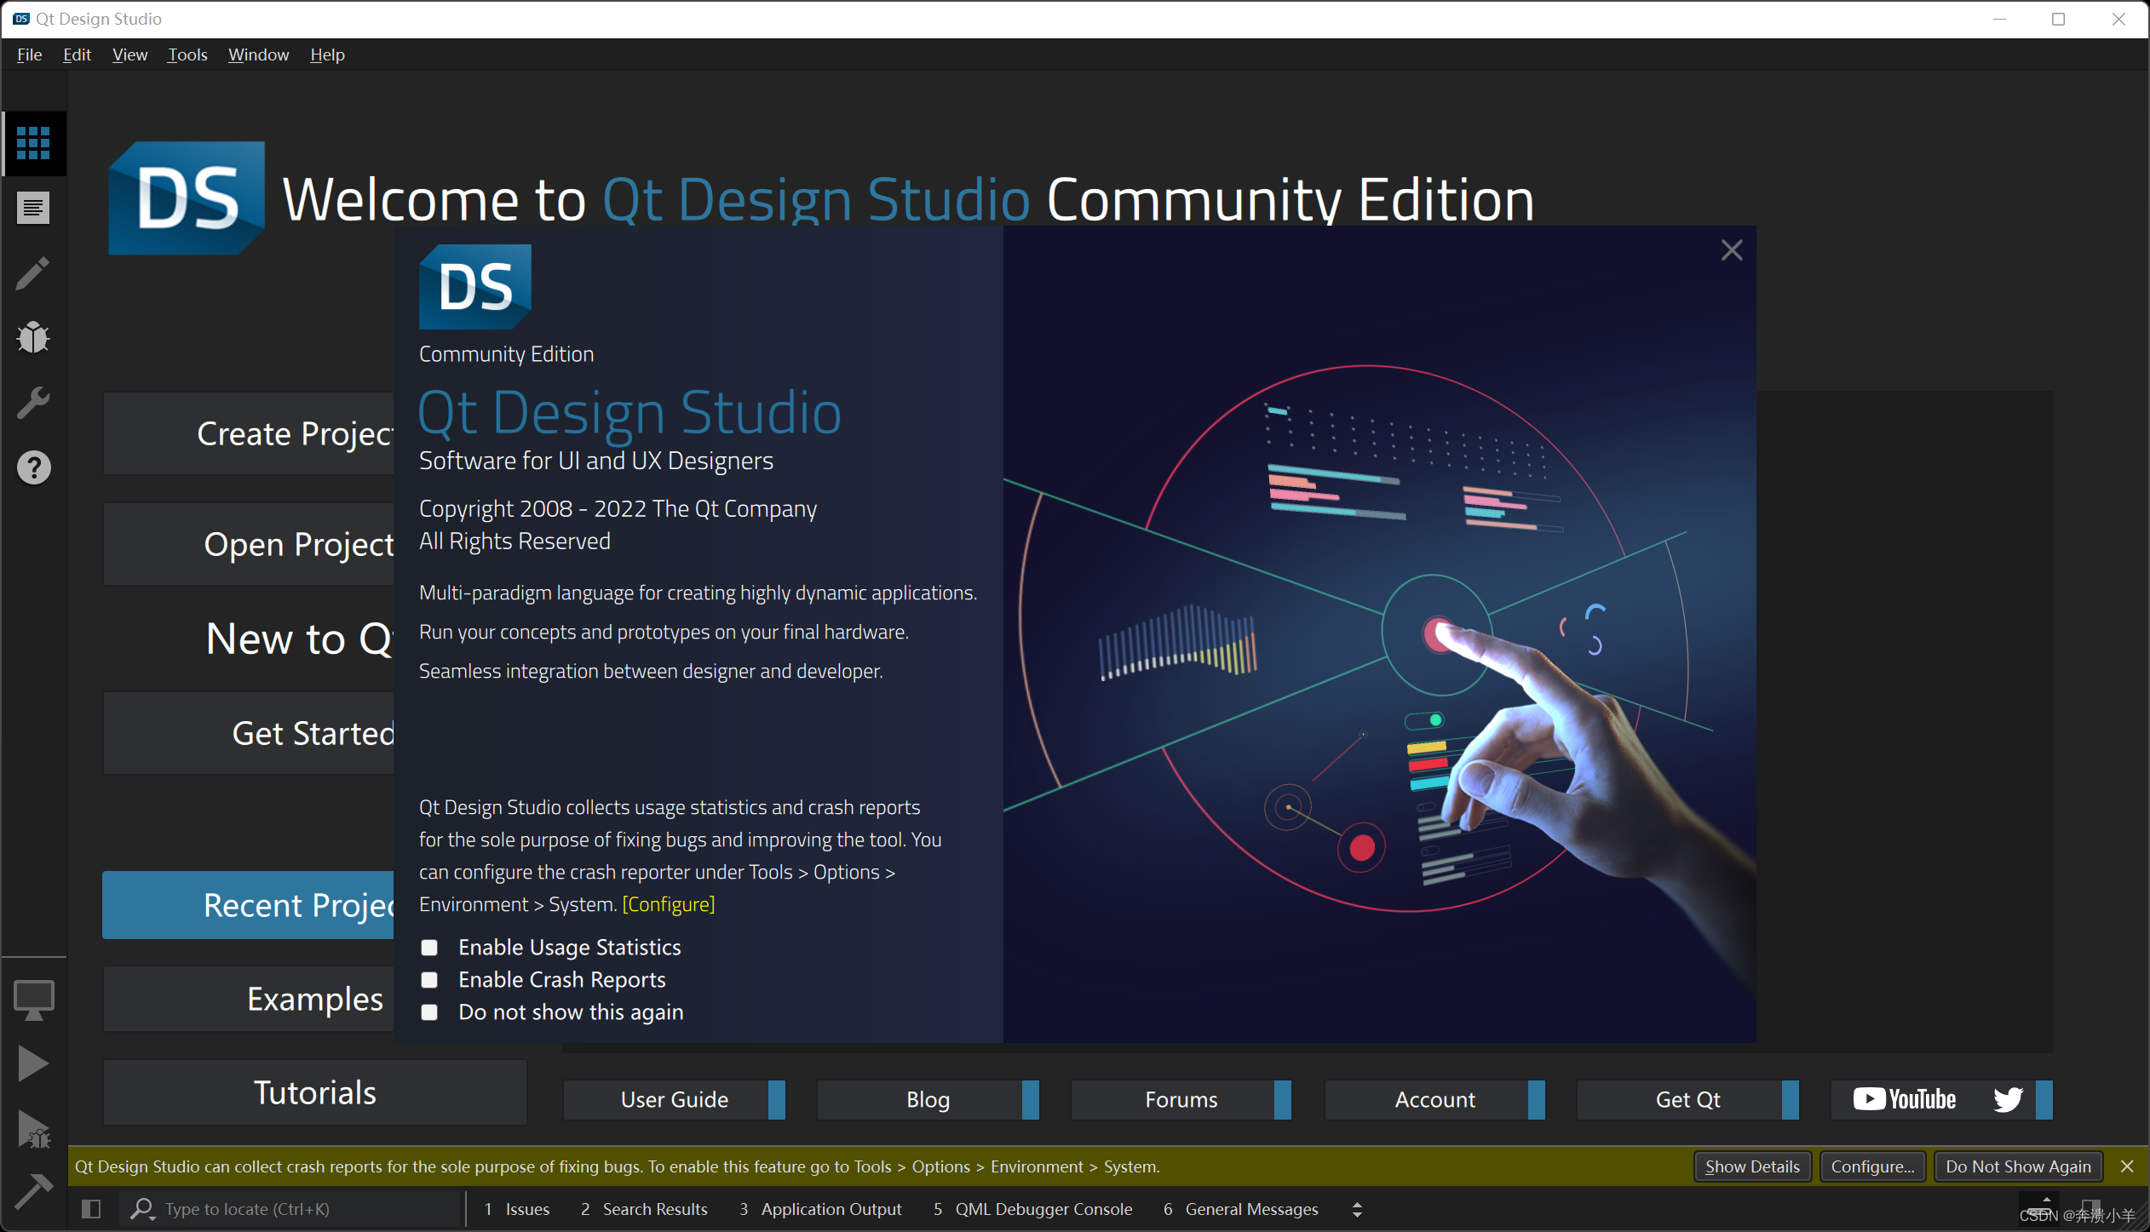2150x1232 pixels.
Task: Click the touch-interface illustration in splash
Action: [x=1379, y=634]
